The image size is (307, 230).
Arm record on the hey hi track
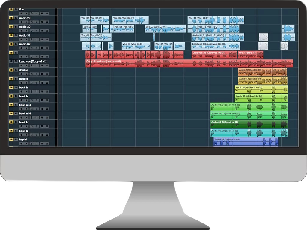point(21,143)
